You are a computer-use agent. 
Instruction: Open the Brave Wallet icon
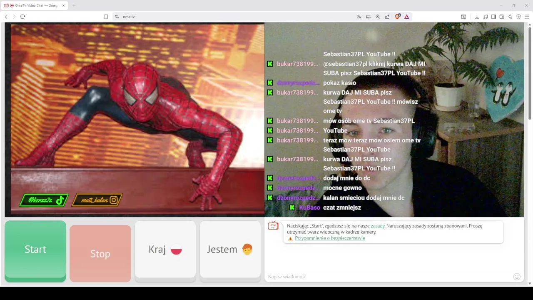click(502, 17)
